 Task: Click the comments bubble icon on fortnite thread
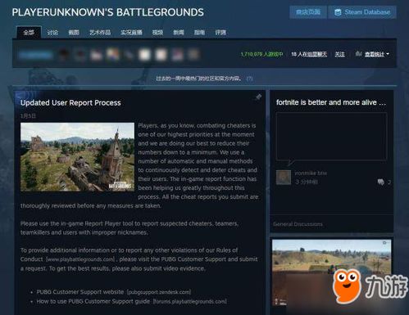pyautogui.click(x=380, y=182)
